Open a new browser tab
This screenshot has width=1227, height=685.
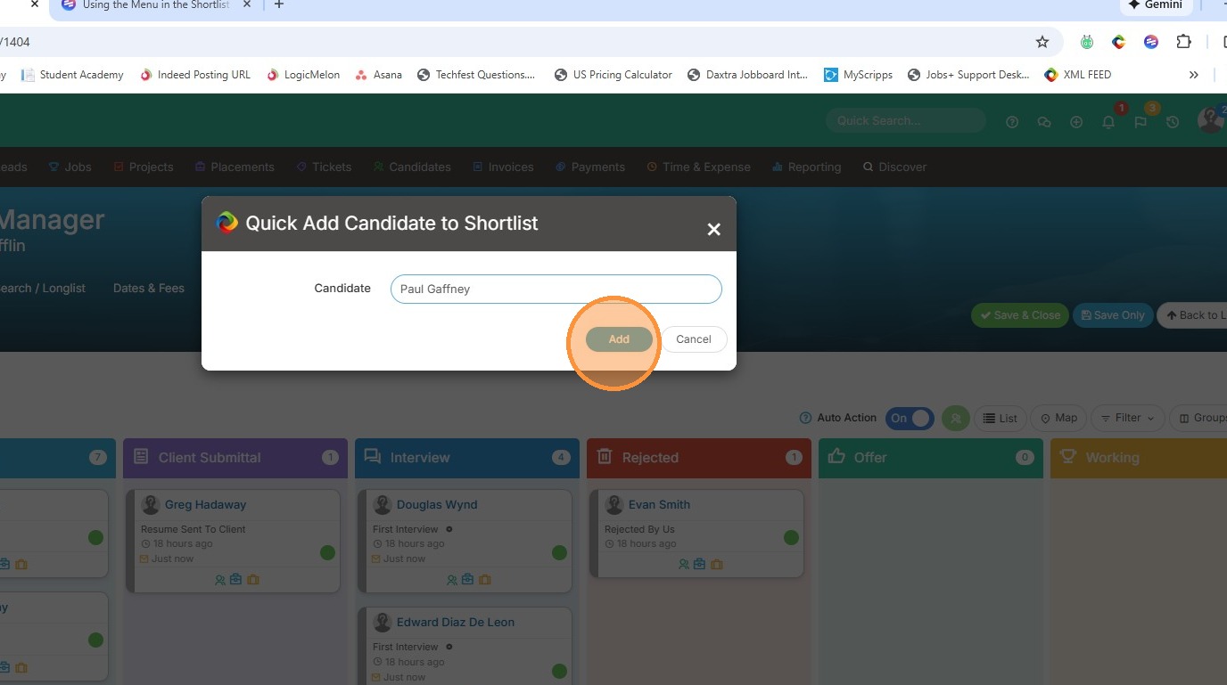tap(278, 5)
